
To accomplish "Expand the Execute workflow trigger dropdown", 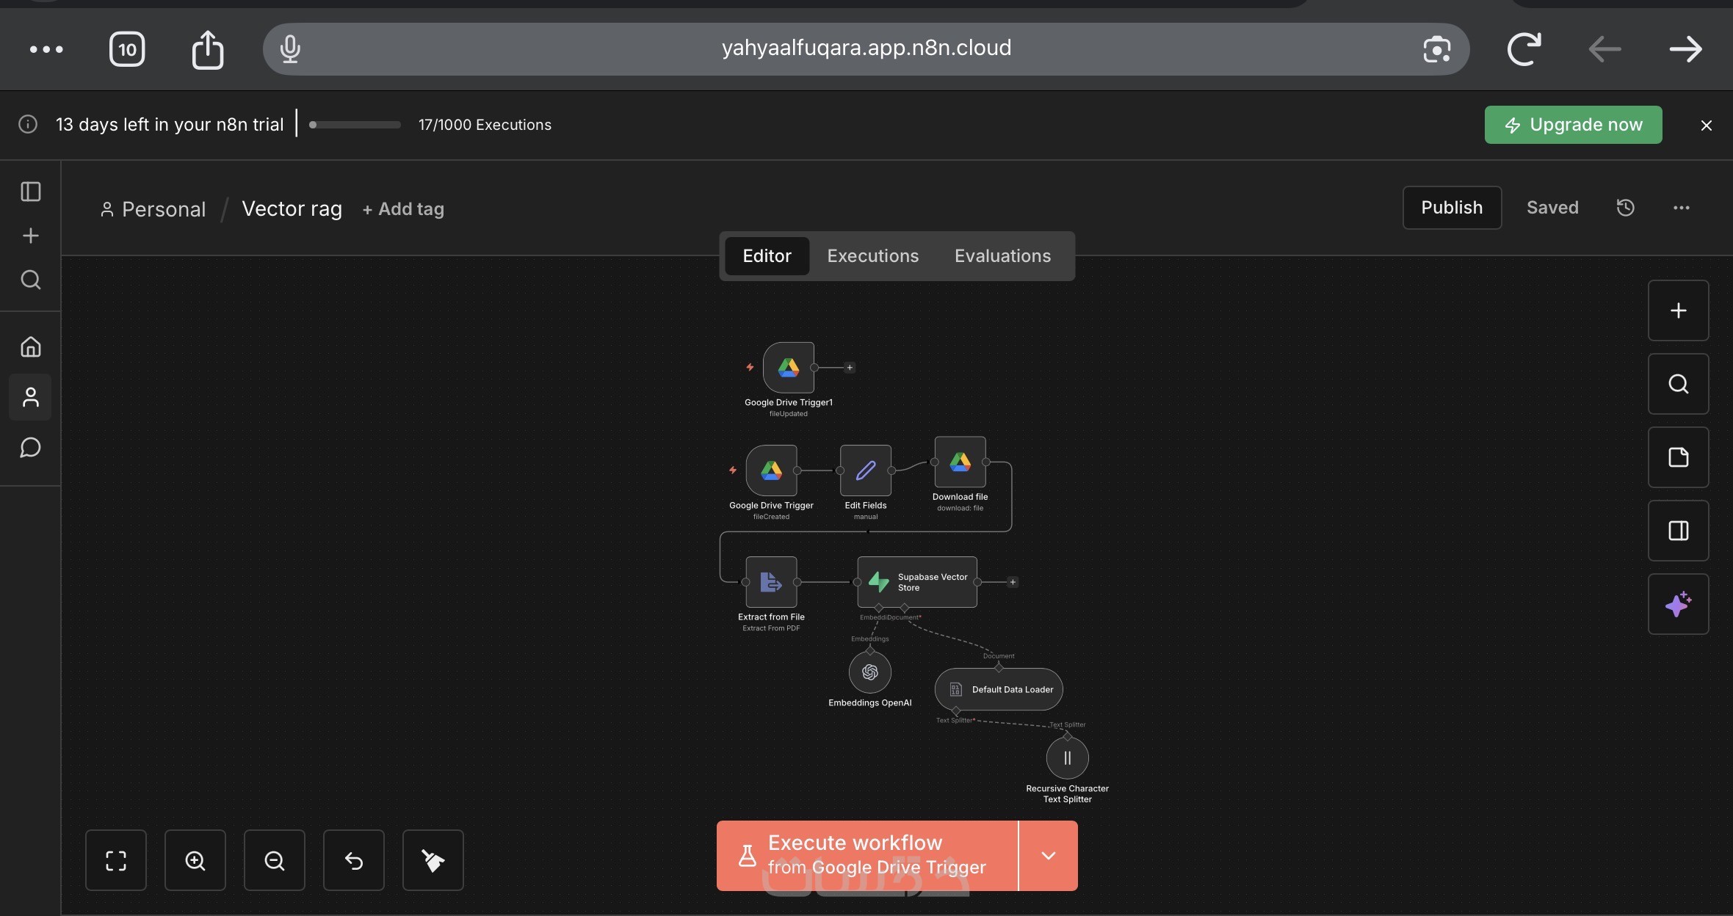I will 1048,856.
